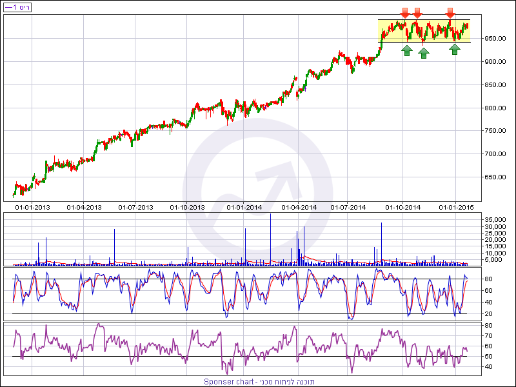The image size is (516, 387).
Task: Click the 80 level on stochastic panel axis
Action: pyautogui.click(x=489, y=279)
